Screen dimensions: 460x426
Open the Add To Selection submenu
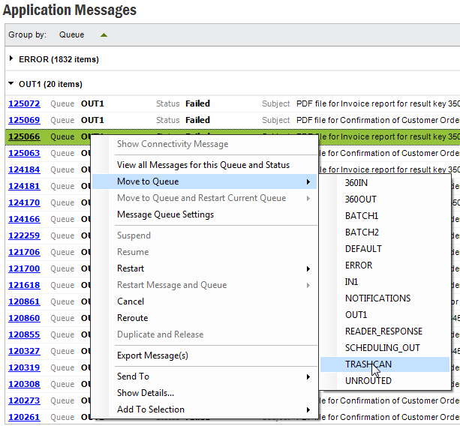coord(308,409)
